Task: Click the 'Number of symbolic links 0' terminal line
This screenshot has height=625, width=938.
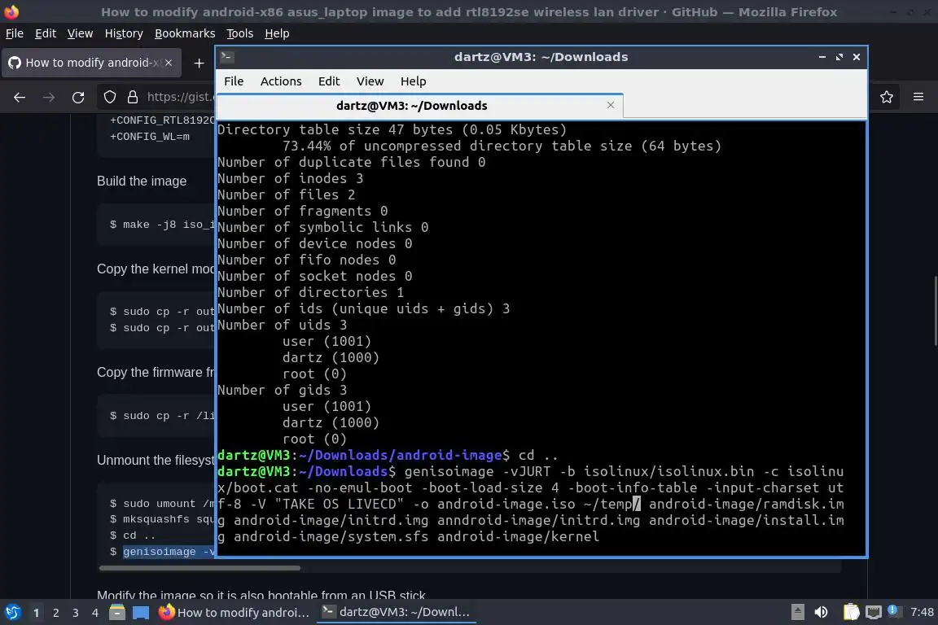Action: pos(323,227)
